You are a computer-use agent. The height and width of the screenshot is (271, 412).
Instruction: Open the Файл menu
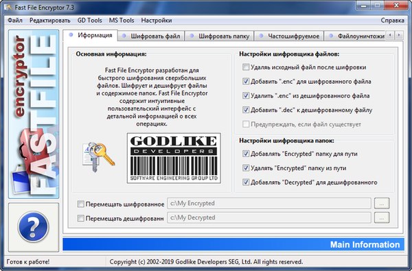pyautogui.click(x=15, y=20)
